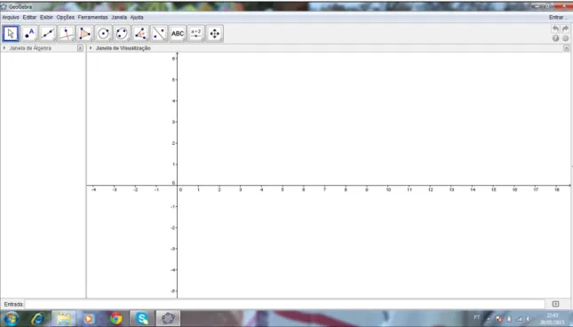Select the Perpendicular Line tool
Screen dimensions: 573x327
(66, 34)
